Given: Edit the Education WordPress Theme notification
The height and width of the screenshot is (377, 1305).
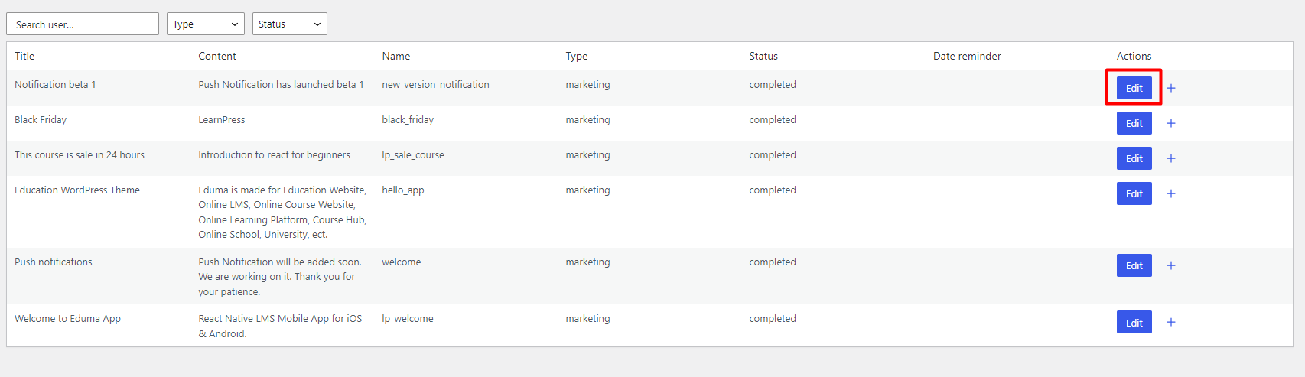Looking at the screenshot, I should (x=1134, y=193).
